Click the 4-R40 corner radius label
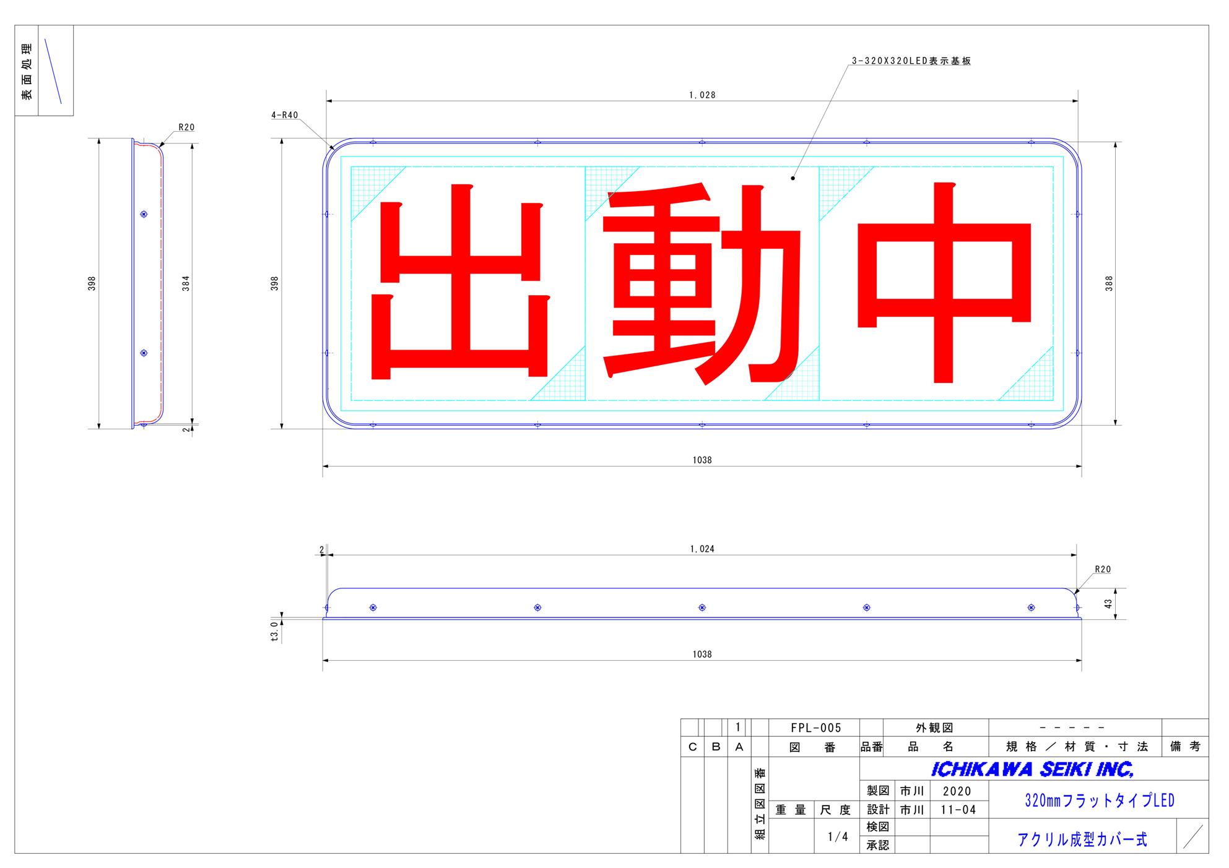1229x868 pixels. click(284, 115)
